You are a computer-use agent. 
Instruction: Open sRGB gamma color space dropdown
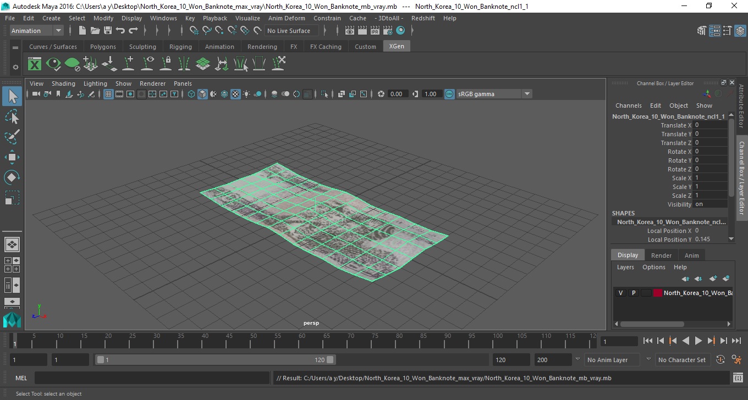click(x=494, y=94)
